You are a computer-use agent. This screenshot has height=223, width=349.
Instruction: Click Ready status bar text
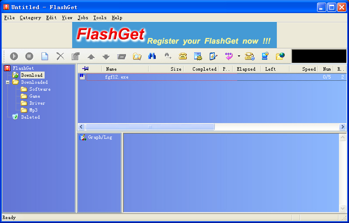tap(9, 217)
